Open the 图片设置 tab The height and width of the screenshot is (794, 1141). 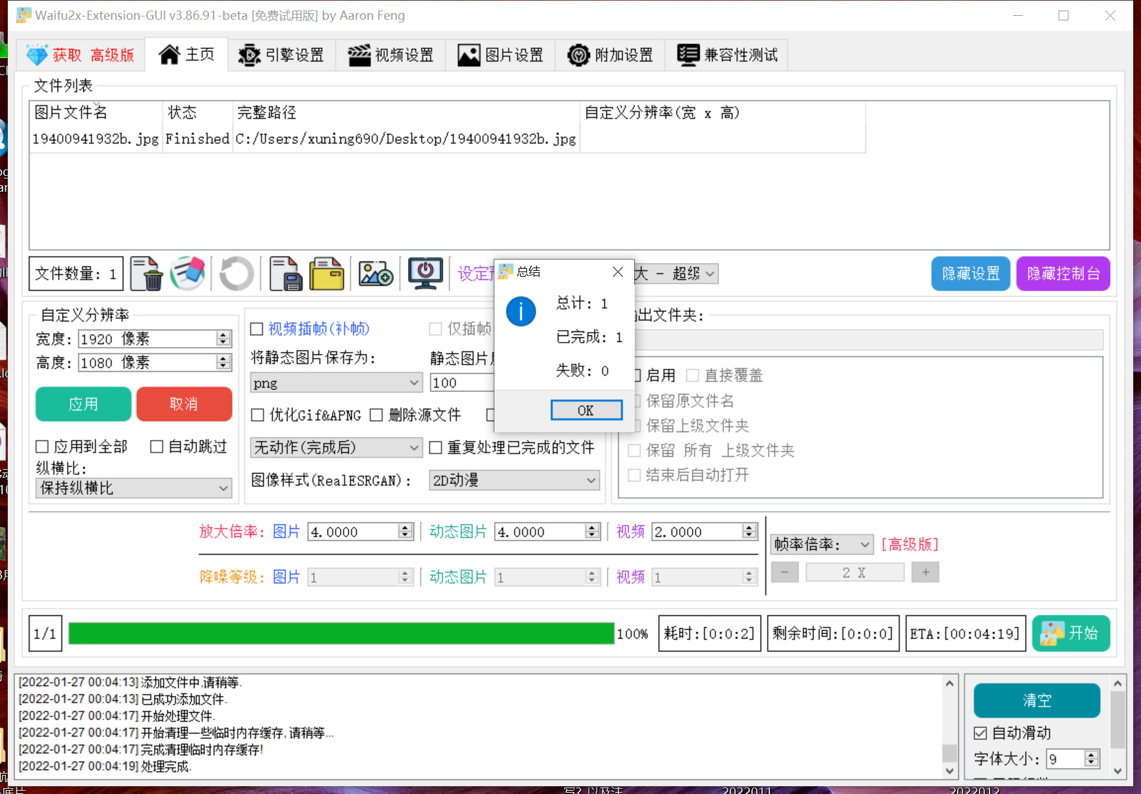click(501, 55)
